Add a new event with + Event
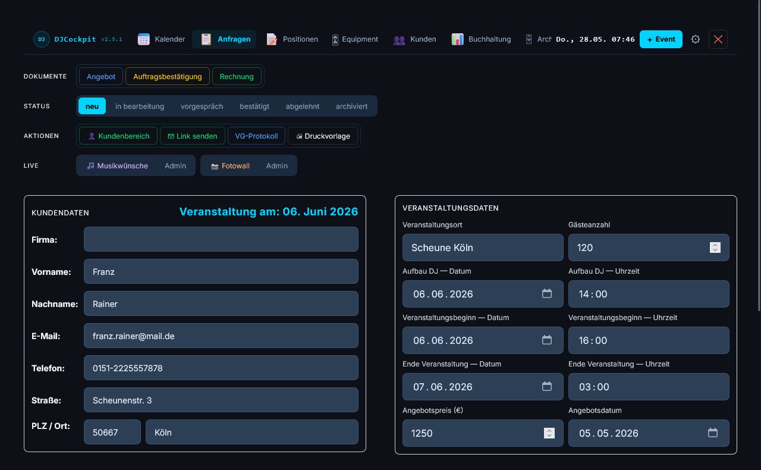 coord(661,39)
